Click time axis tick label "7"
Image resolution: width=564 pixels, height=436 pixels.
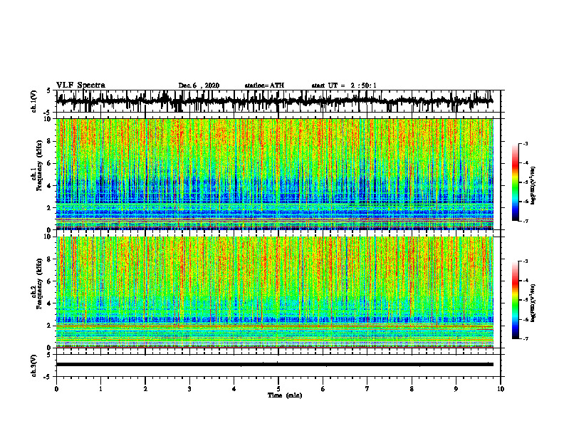pos(367,389)
